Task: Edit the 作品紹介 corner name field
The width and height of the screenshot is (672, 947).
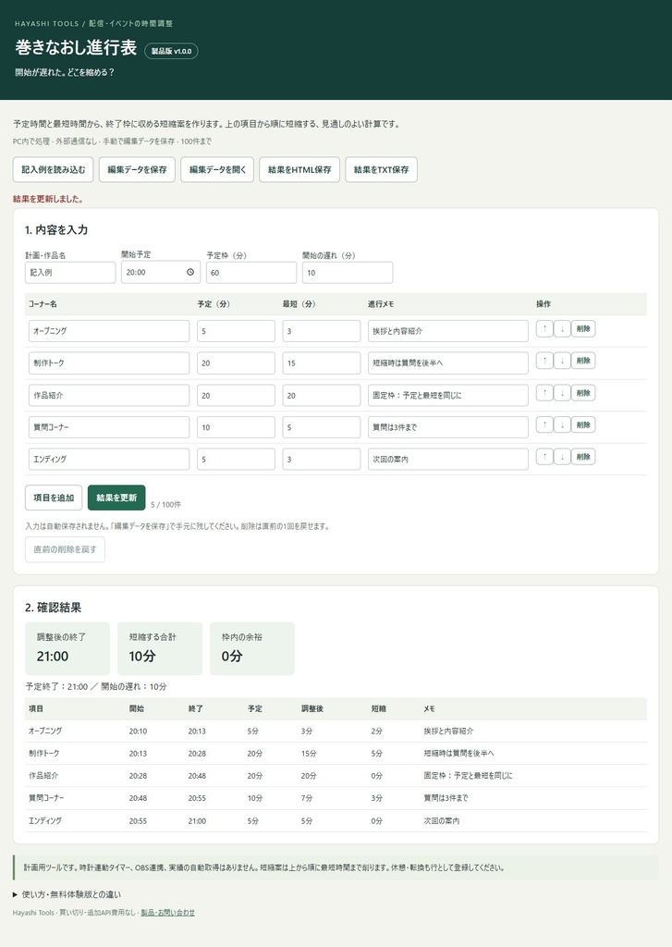Action: pyautogui.click(x=109, y=395)
